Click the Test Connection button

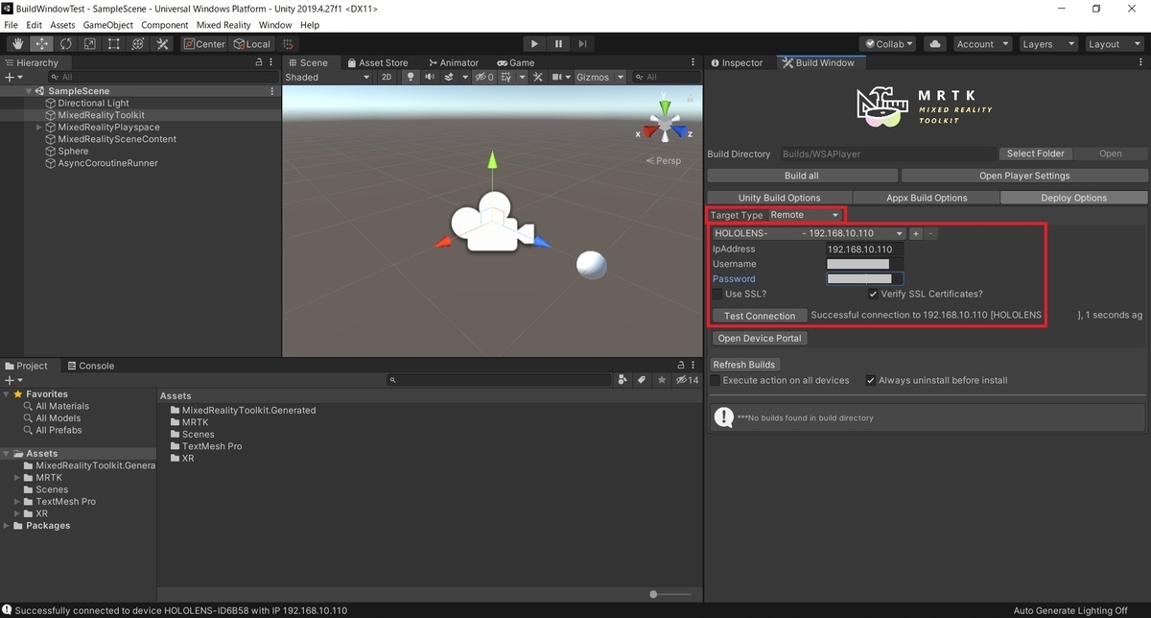pyautogui.click(x=760, y=316)
